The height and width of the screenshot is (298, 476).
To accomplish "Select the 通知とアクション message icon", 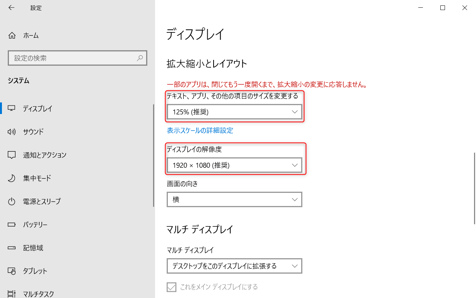I will [12, 155].
